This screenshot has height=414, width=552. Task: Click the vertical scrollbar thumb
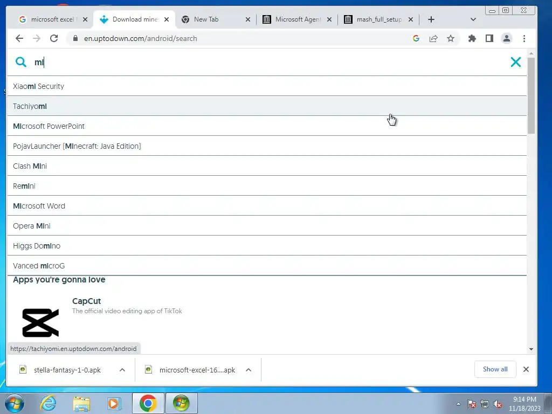point(531,95)
